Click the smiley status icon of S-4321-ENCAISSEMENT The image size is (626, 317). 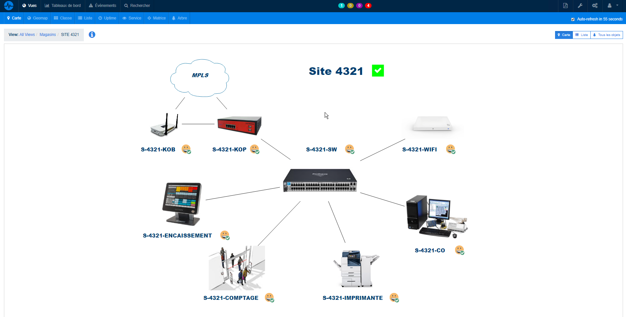(x=224, y=235)
